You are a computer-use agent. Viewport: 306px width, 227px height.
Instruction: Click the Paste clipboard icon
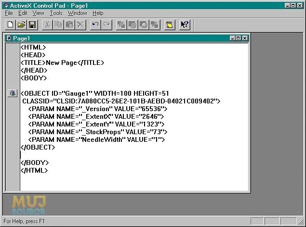click(x=69, y=25)
